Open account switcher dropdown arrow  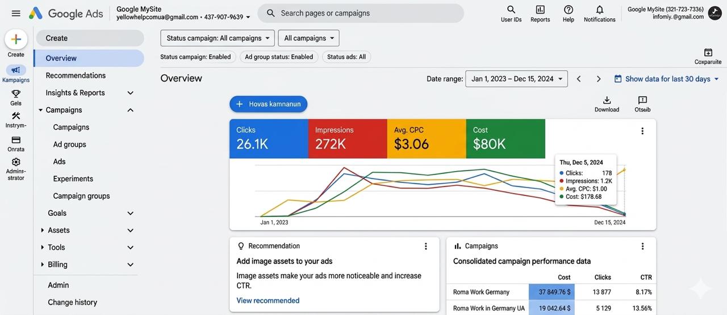pos(248,18)
